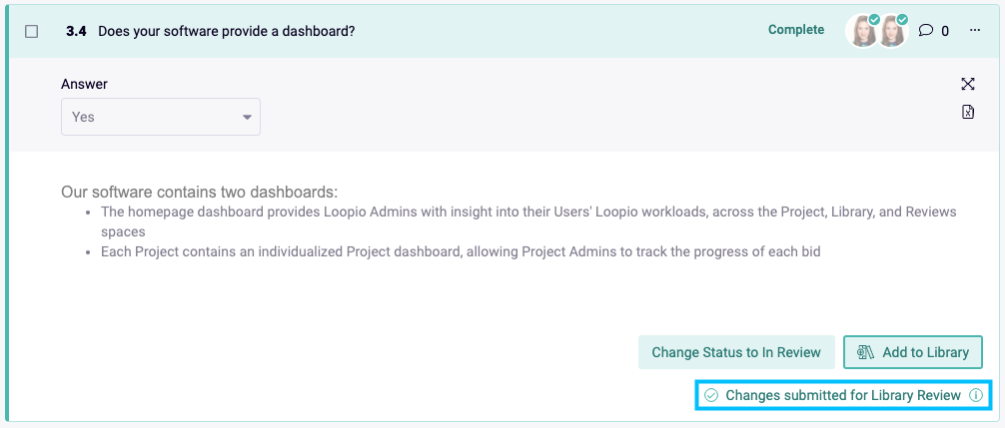Click the Changes submitted for Library Review text

[843, 395]
